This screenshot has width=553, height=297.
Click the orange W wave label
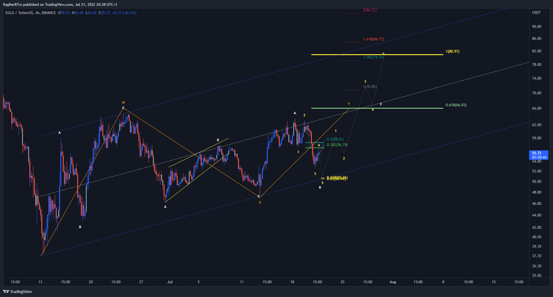coord(123,103)
